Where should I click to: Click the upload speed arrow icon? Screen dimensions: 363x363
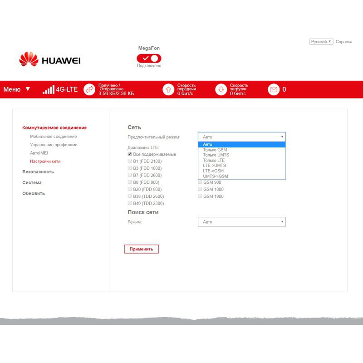[168, 89]
